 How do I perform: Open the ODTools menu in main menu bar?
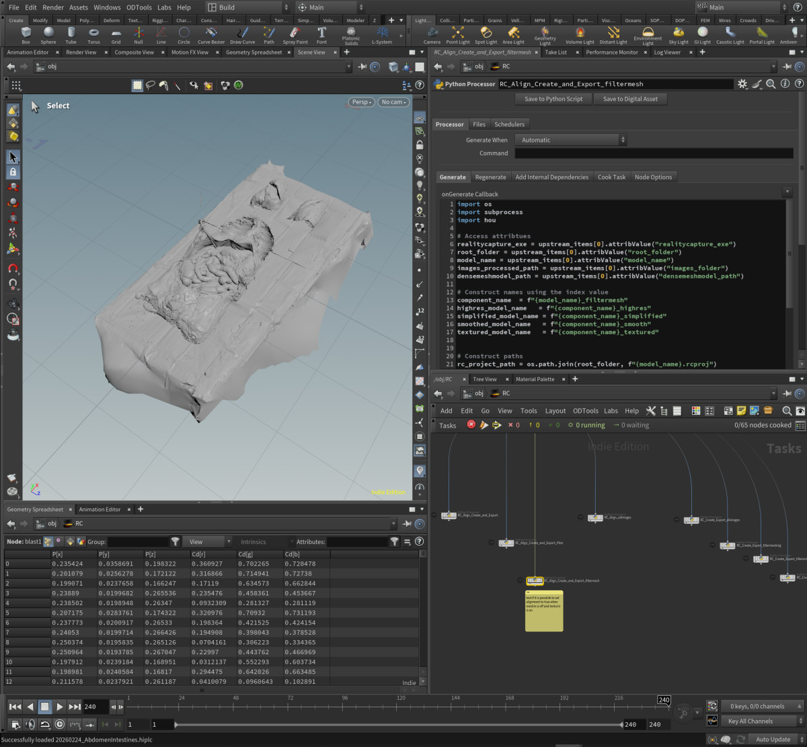pyautogui.click(x=139, y=7)
